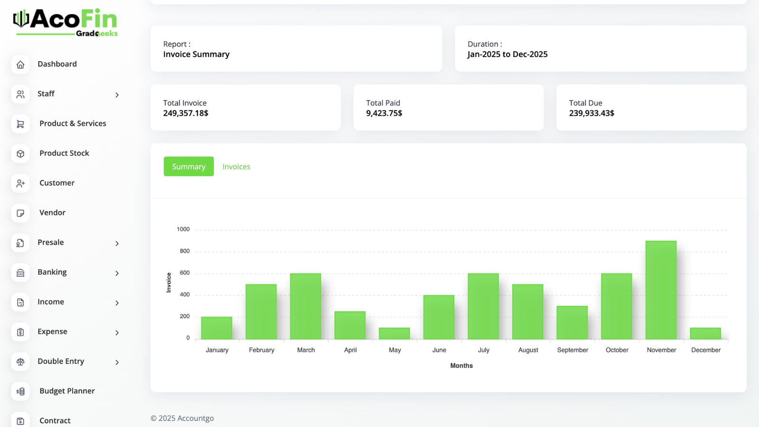The image size is (759, 427).
Task: Open the Staff menu label
Action: (x=46, y=94)
